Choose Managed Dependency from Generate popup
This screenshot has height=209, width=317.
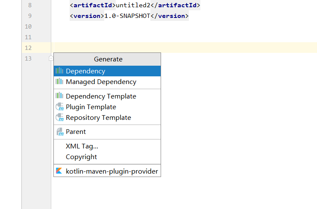tap(107, 82)
